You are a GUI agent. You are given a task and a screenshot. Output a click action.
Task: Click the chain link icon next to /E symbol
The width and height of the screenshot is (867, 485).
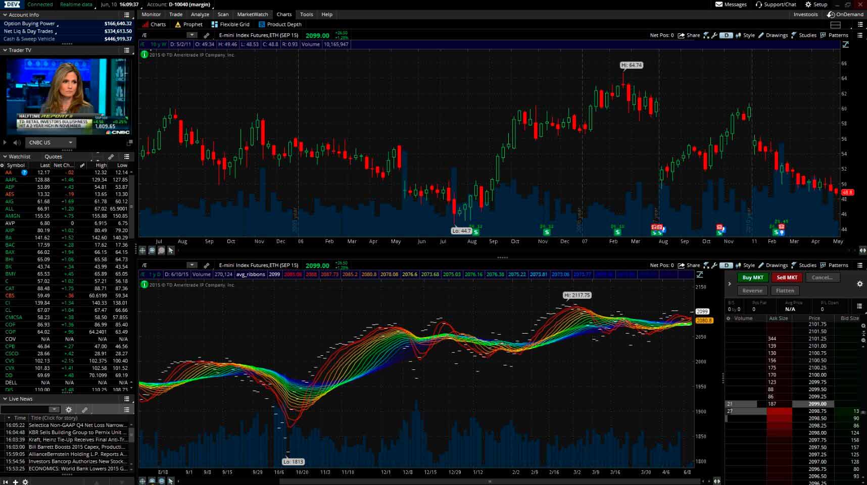(x=206, y=35)
